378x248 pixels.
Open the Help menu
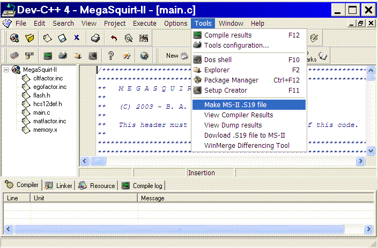(x=257, y=24)
